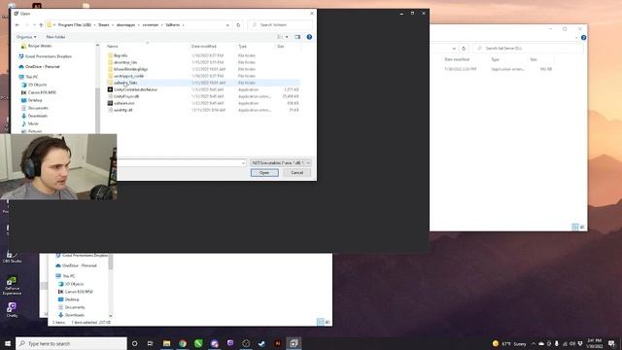
Task: Launch OBS Studio desktop shortcut
Action: 12,257
